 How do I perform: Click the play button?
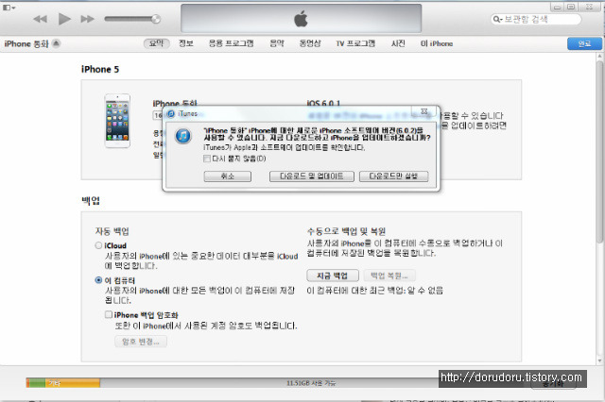click(64, 19)
